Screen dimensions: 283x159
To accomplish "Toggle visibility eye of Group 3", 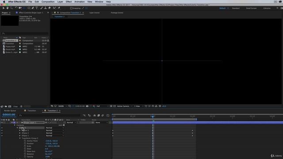I will coord(2,128).
